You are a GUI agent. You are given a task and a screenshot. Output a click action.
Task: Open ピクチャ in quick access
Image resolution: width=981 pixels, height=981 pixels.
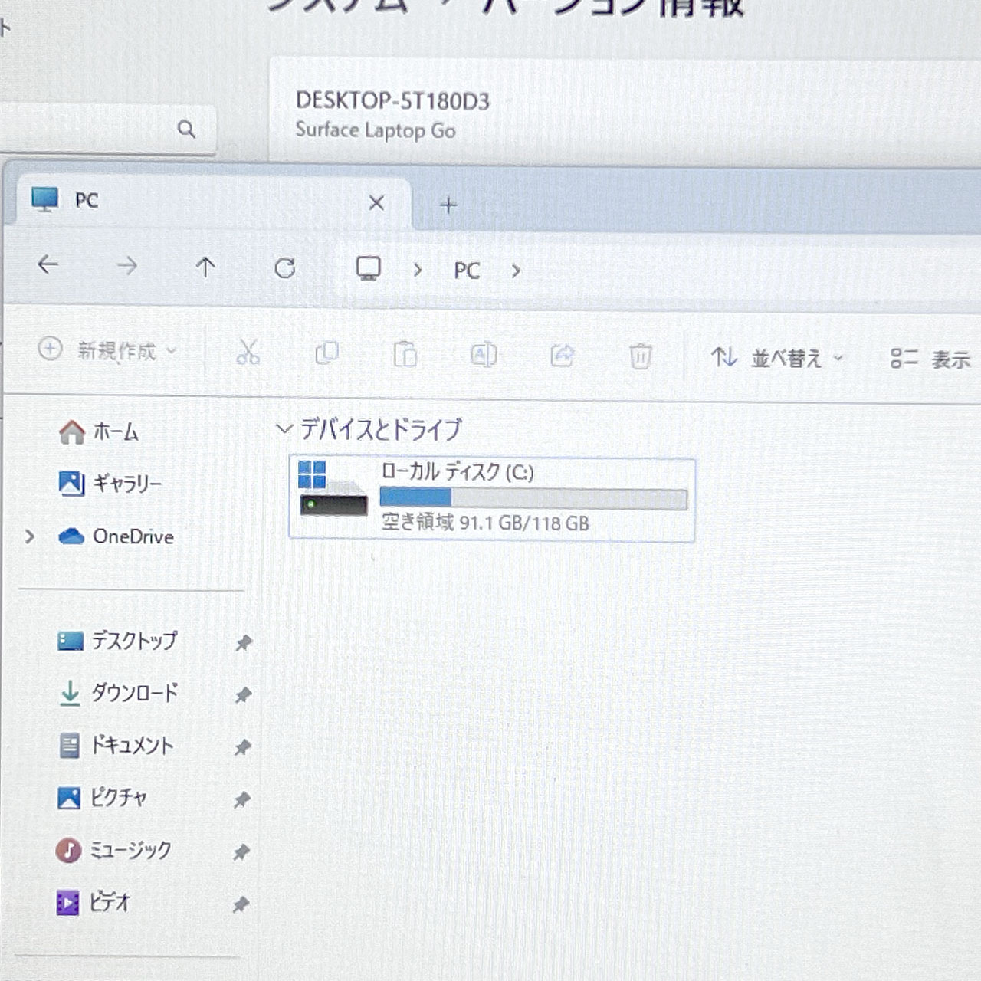point(102,798)
